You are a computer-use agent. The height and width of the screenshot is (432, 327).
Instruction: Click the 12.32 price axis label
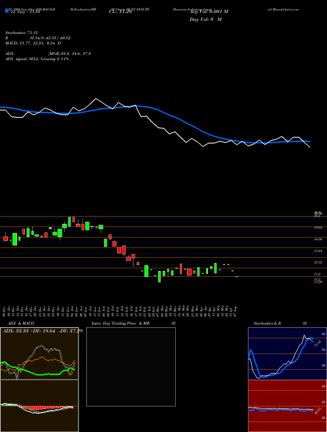coord(318,262)
